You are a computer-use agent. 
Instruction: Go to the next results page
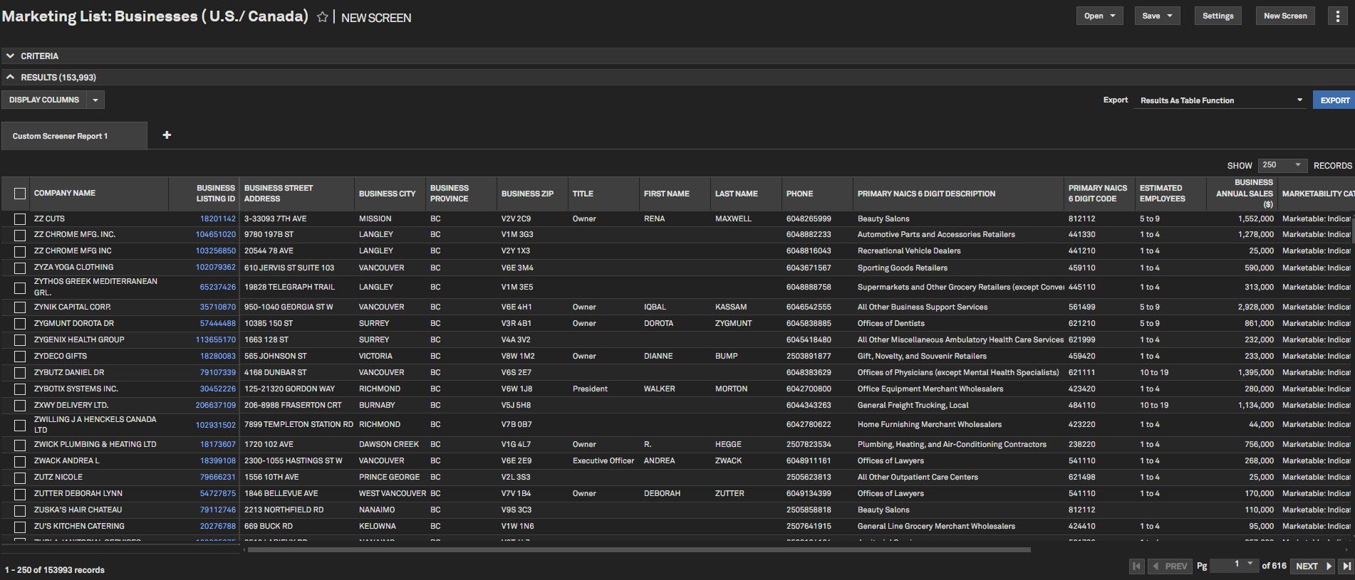pyautogui.click(x=1312, y=566)
